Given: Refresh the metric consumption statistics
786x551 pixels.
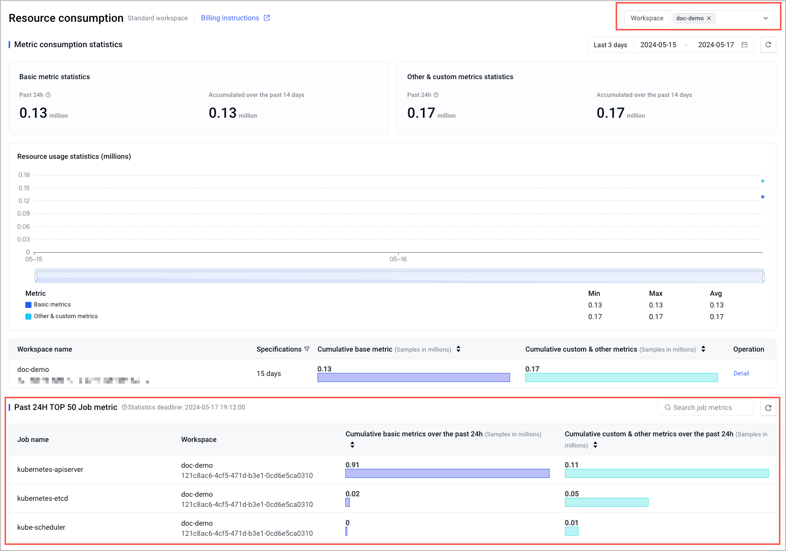Looking at the screenshot, I should (x=768, y=45).
